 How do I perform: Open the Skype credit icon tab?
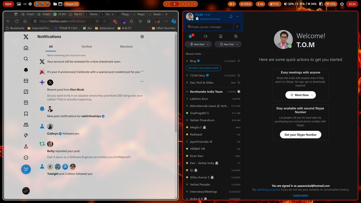pos(236,36)
